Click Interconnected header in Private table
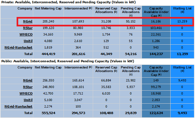 [x=78, y=8]
